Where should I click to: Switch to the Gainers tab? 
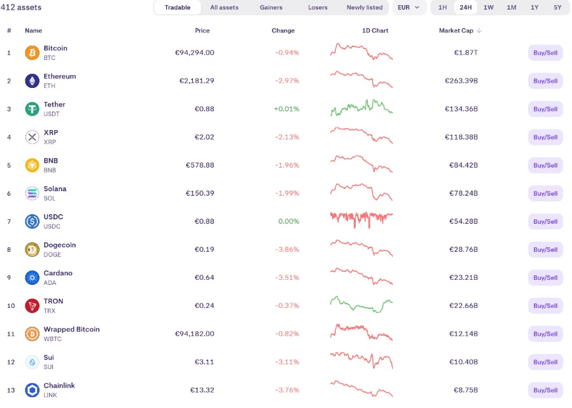pos(271,8)
